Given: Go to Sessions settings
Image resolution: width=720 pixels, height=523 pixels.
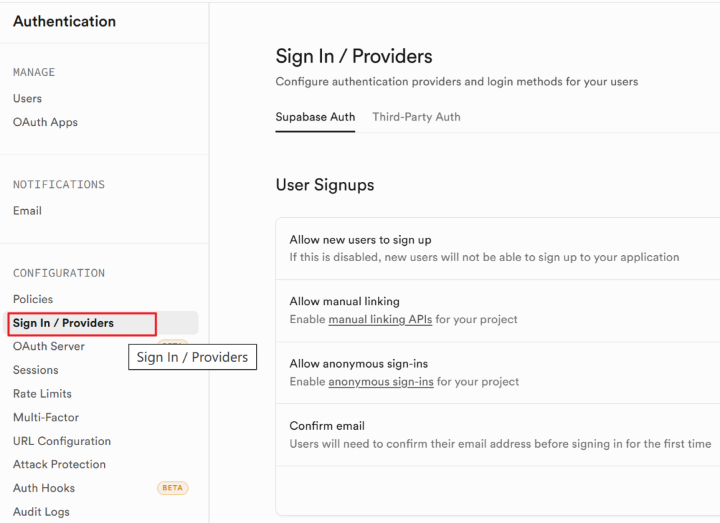Looking at the screenshot, I should pos(36,370).
